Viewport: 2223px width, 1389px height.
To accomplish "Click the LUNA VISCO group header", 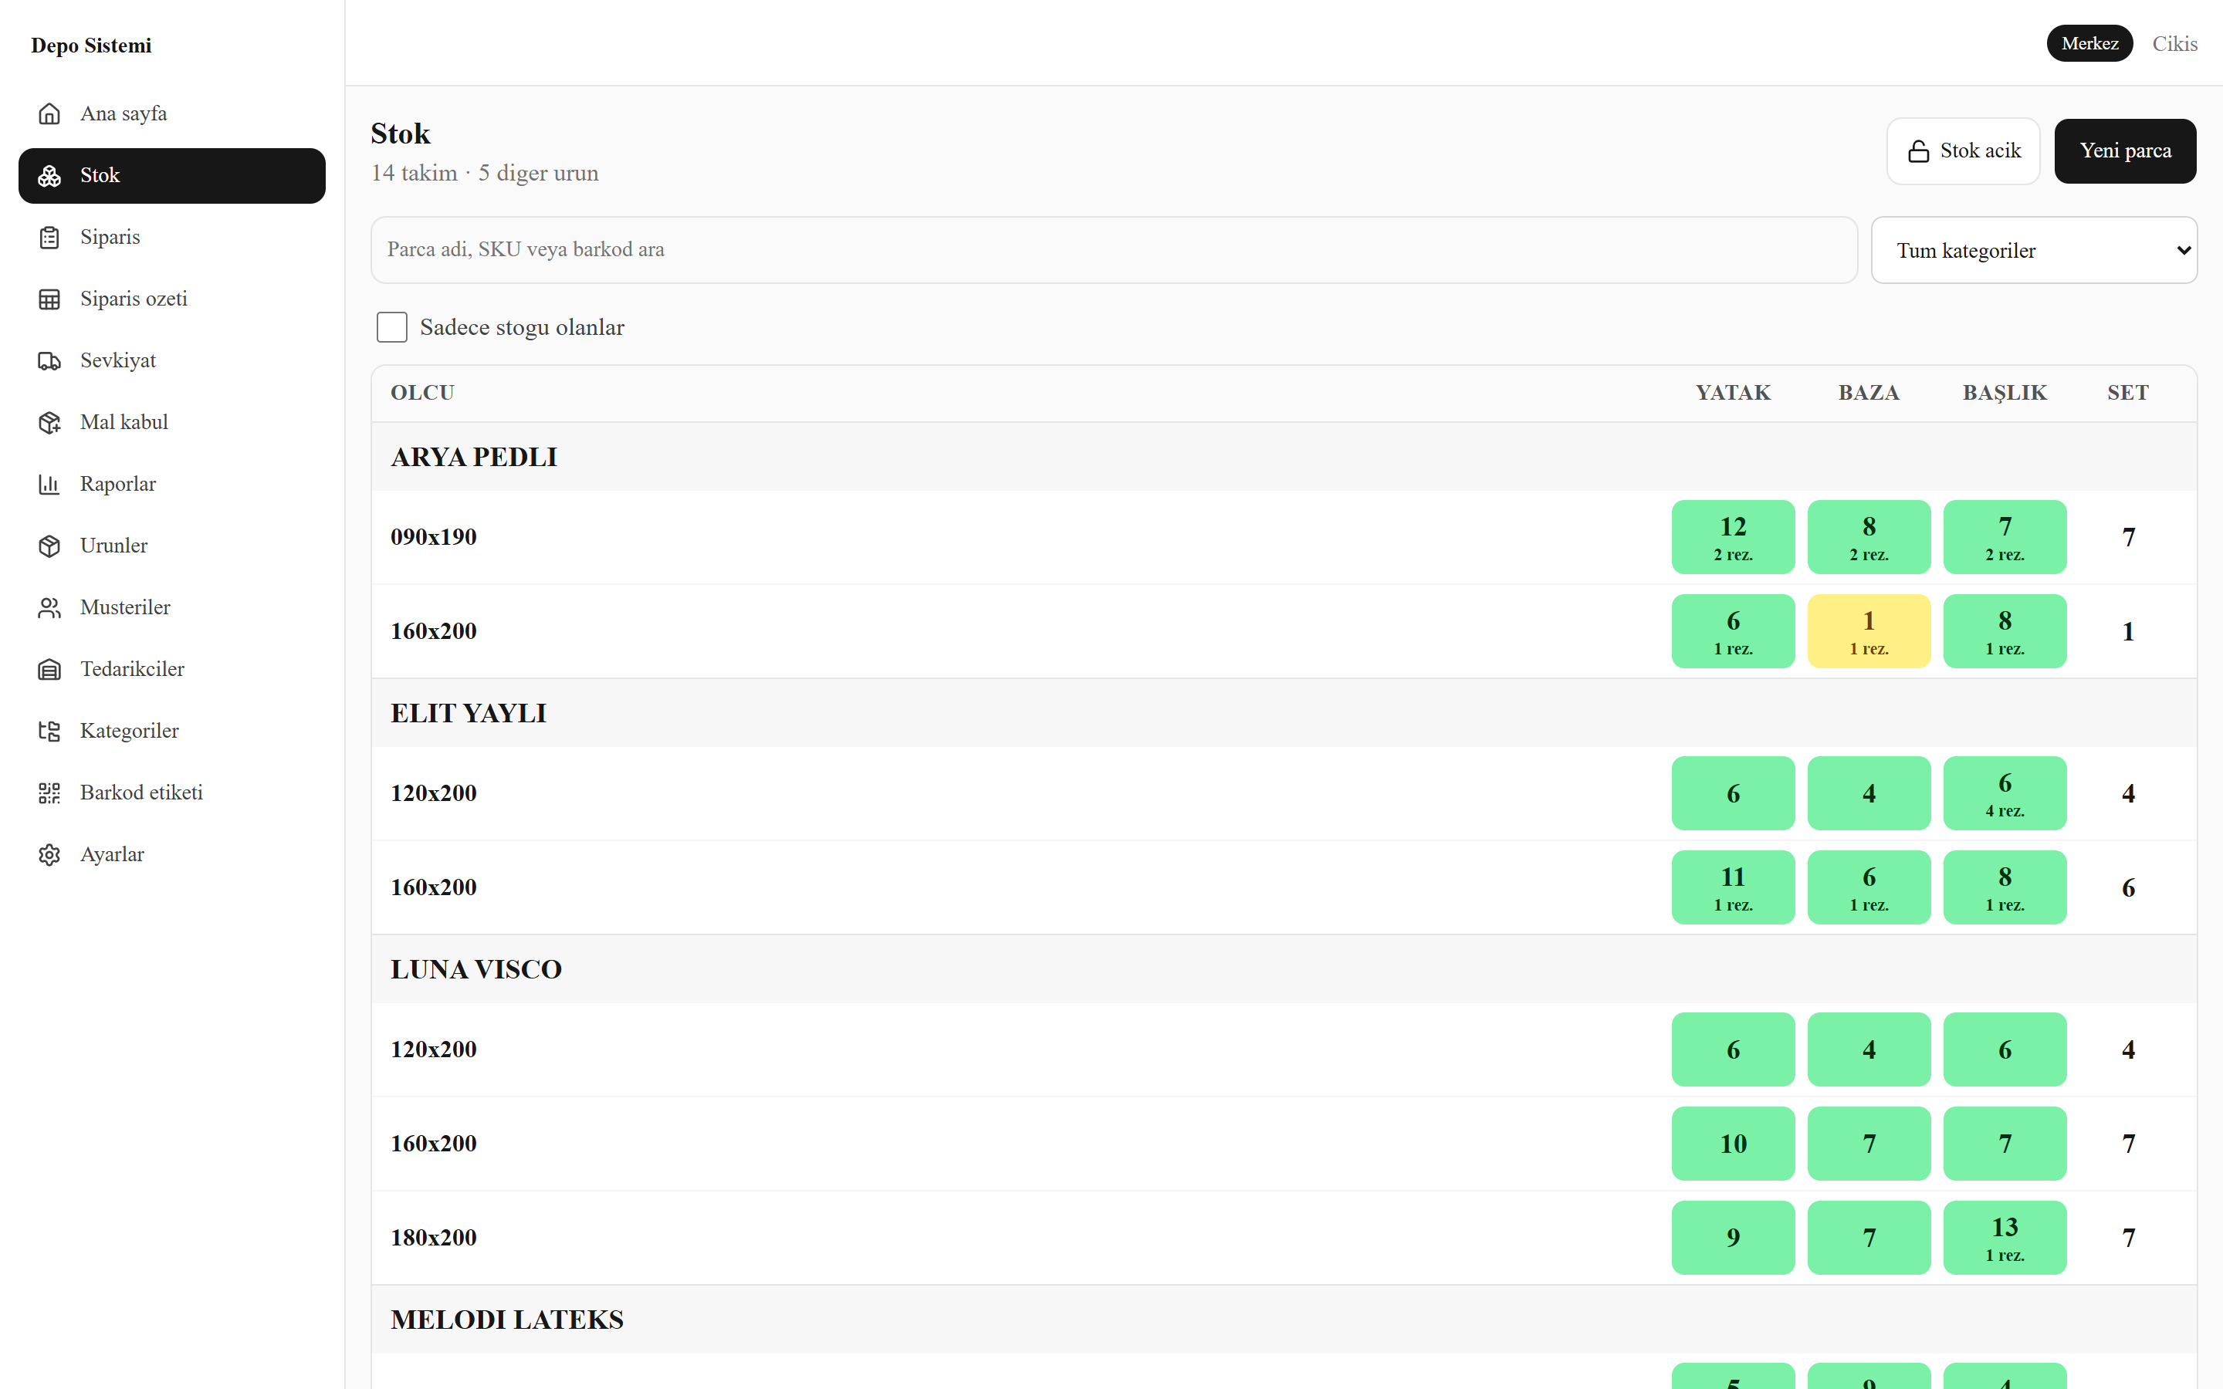I will pyautogui.click(x=1284, y=969).
